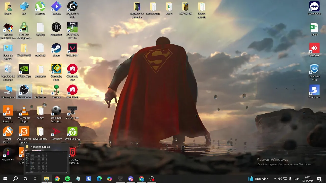Select the Terraria desktop shortcut
Viewport: 326px width, 183px height.
[56, 92]
